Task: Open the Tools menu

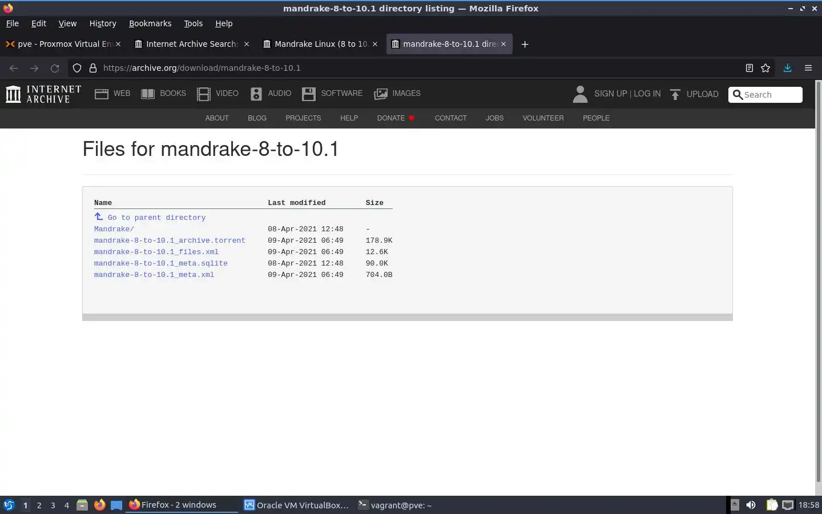Action: (193, 23)
